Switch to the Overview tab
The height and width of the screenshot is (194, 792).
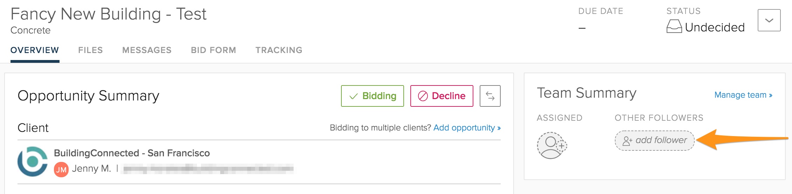coord(35,50)
